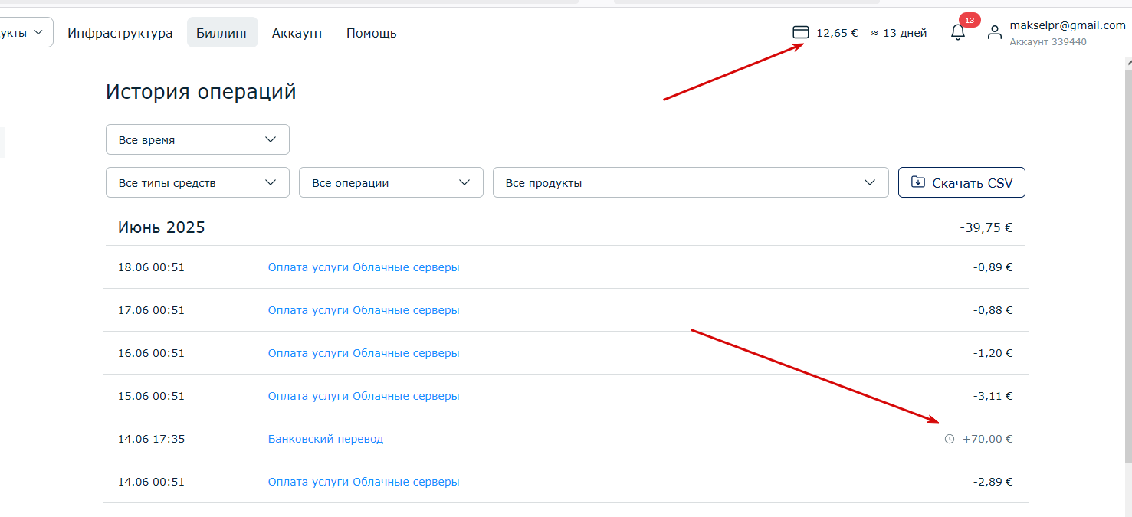Select the Биллинг menu item

[x=222, y=33]
